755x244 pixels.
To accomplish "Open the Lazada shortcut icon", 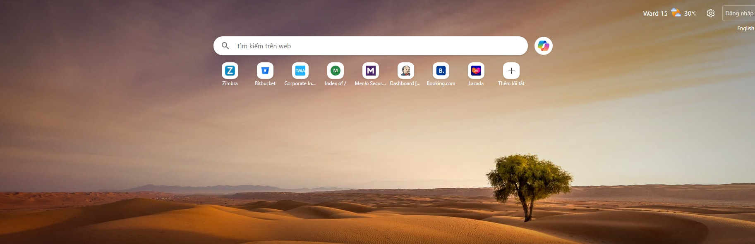I will 476,71.
